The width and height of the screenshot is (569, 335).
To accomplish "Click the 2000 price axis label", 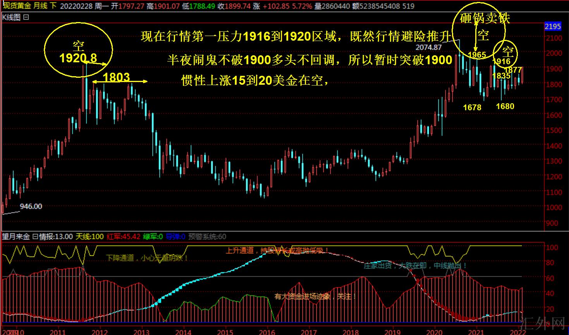I will [554, 53].
